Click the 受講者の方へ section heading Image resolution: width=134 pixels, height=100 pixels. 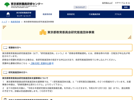tap(67, 48)
